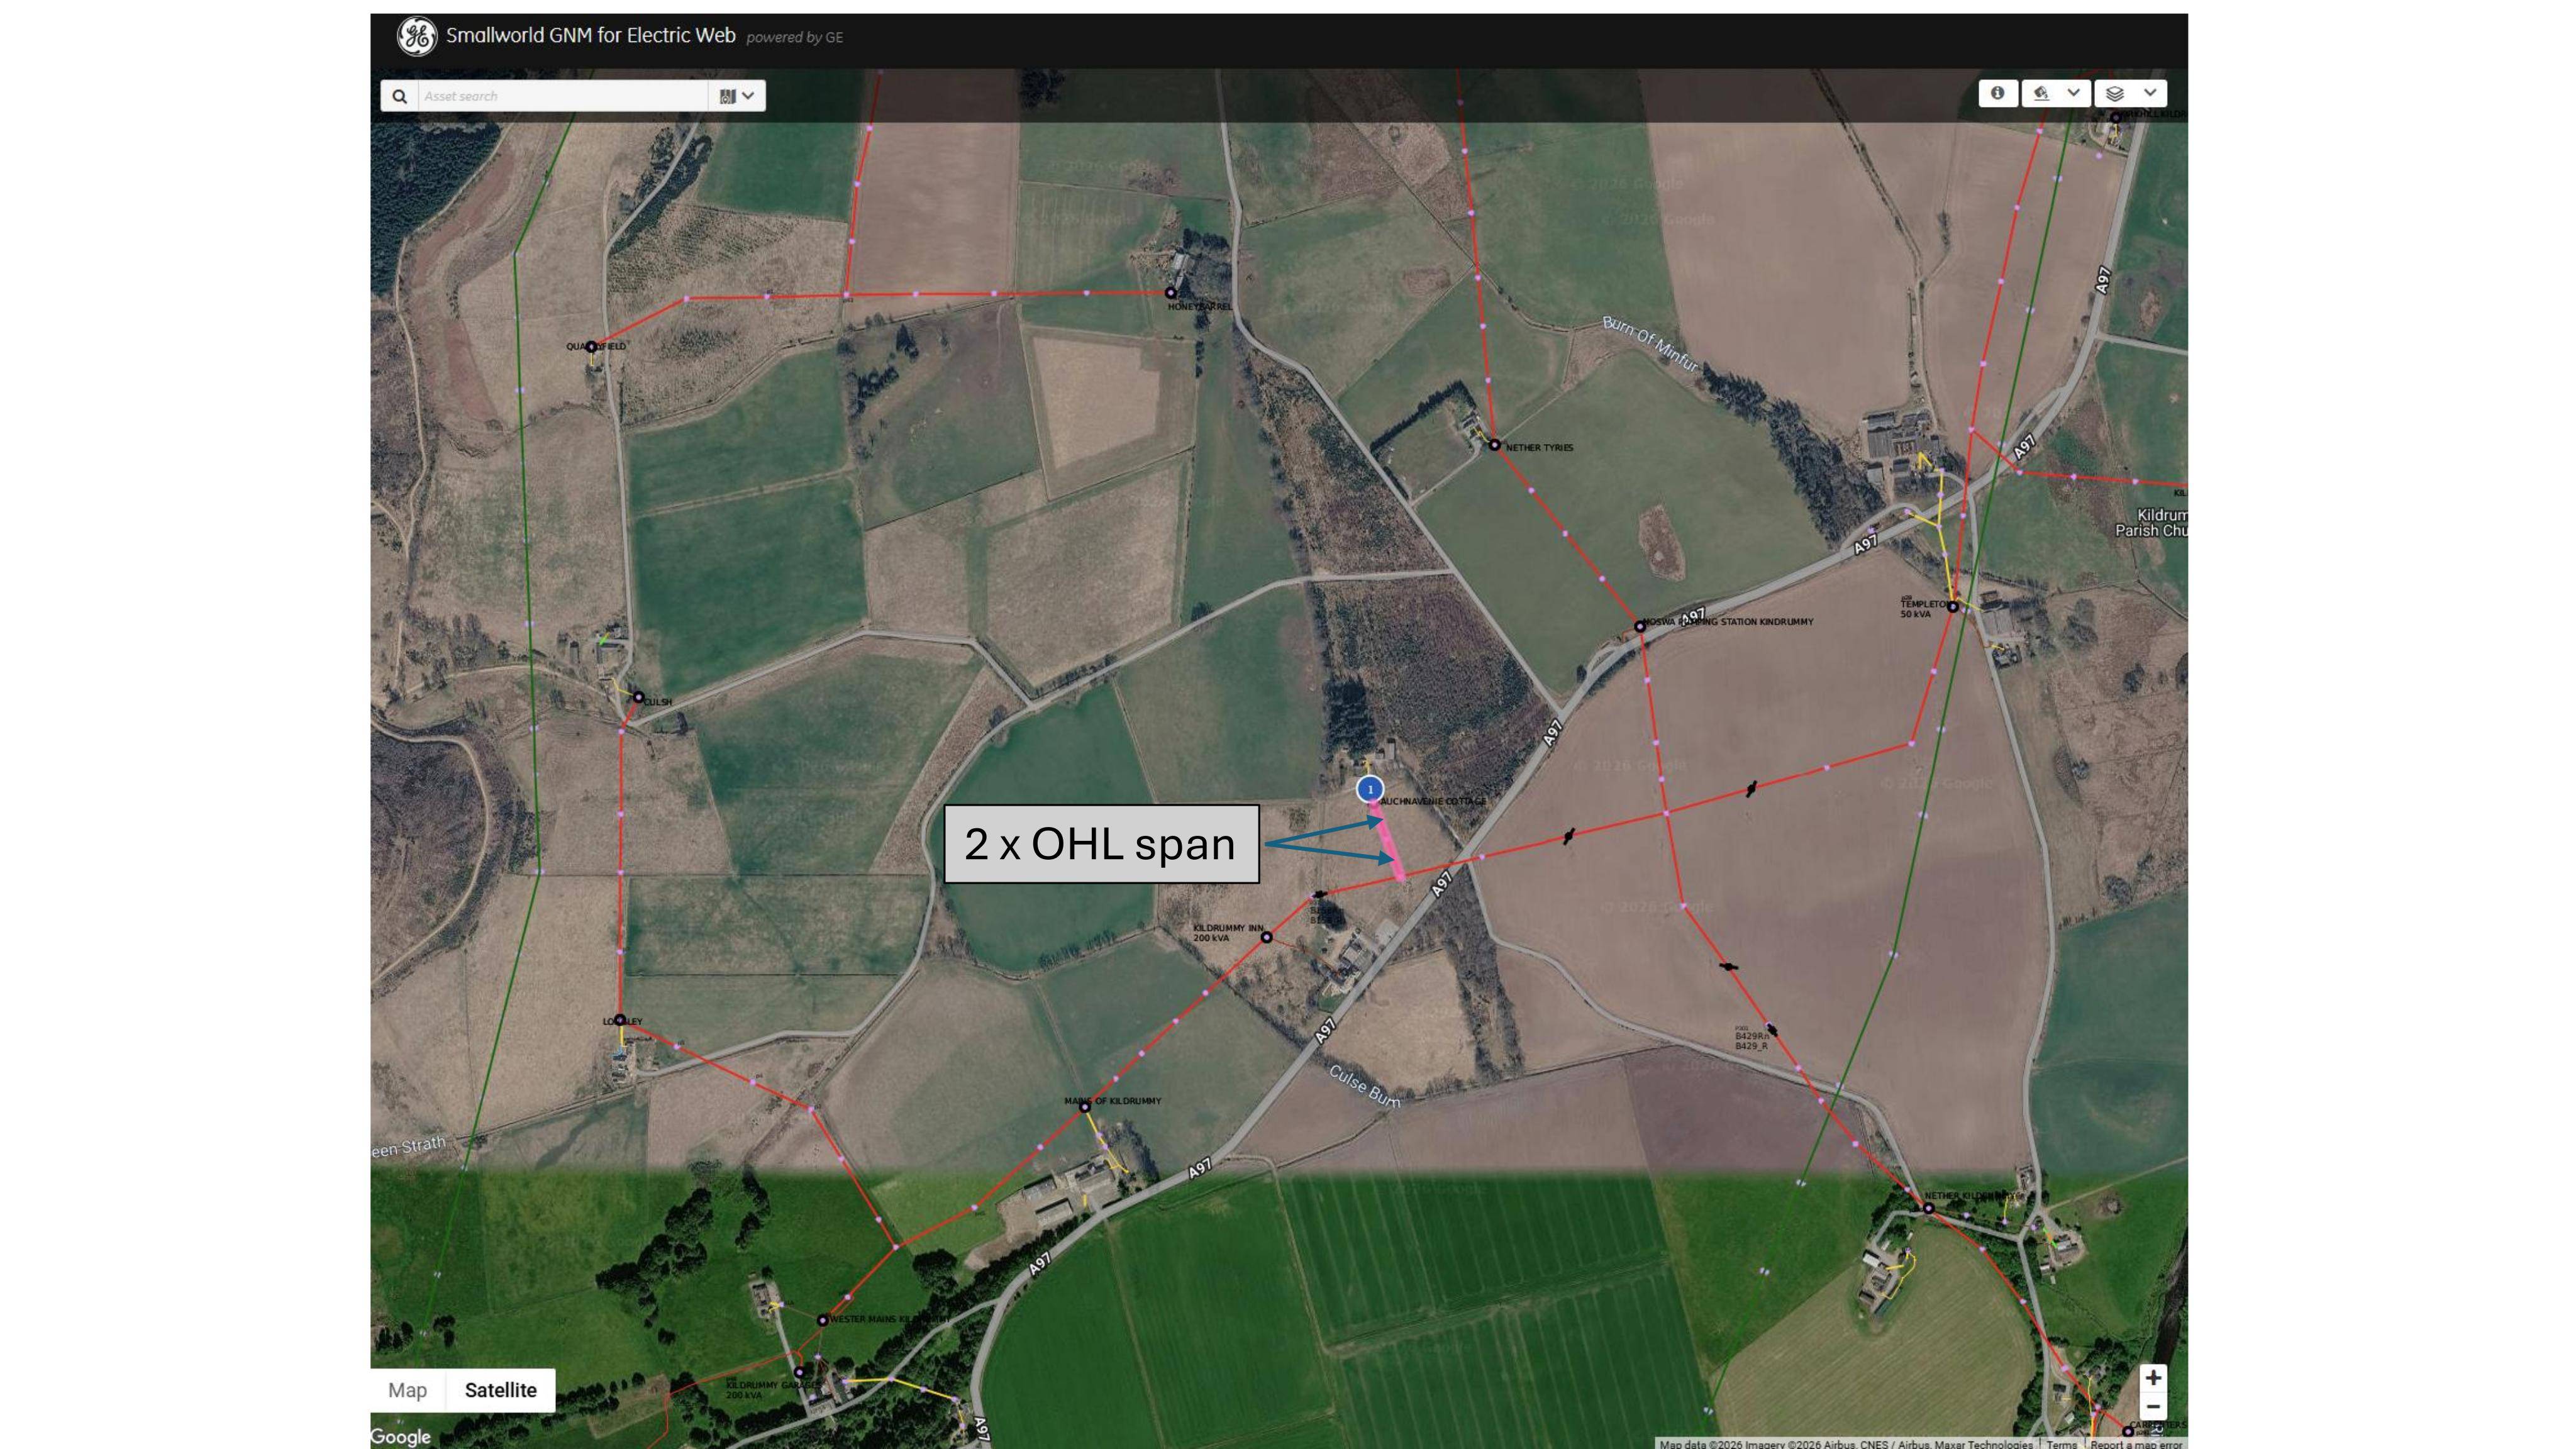This screenshot has width=2576, height=1449.
Task: Click the QUARRYFIELD substation node
Action: (x=591, y=347)
